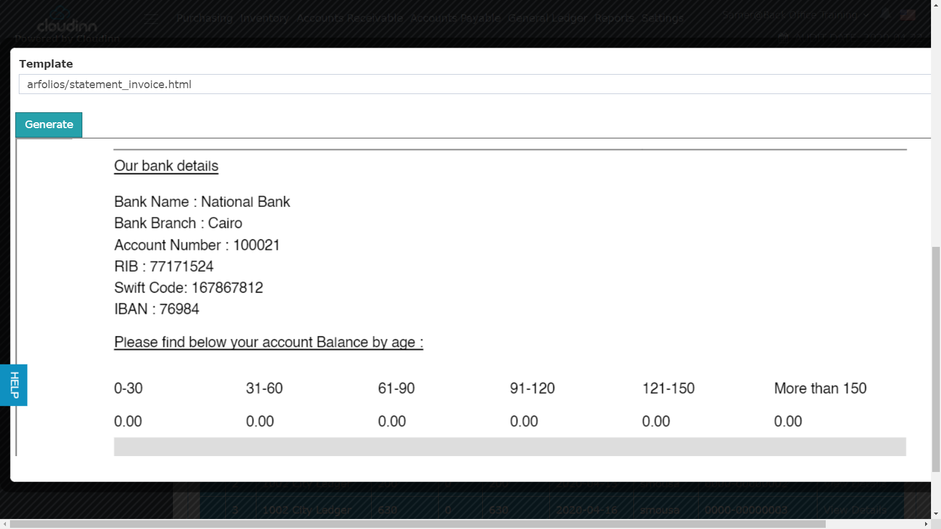The width and height of the screenshot is (941, 529).
Task: Click inside the Template path input field
Action: pos(235,84)
